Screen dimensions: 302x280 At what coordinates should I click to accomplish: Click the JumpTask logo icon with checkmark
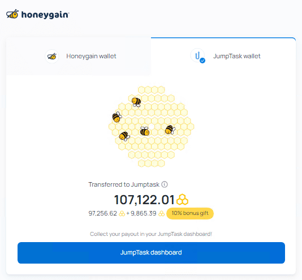197,55
